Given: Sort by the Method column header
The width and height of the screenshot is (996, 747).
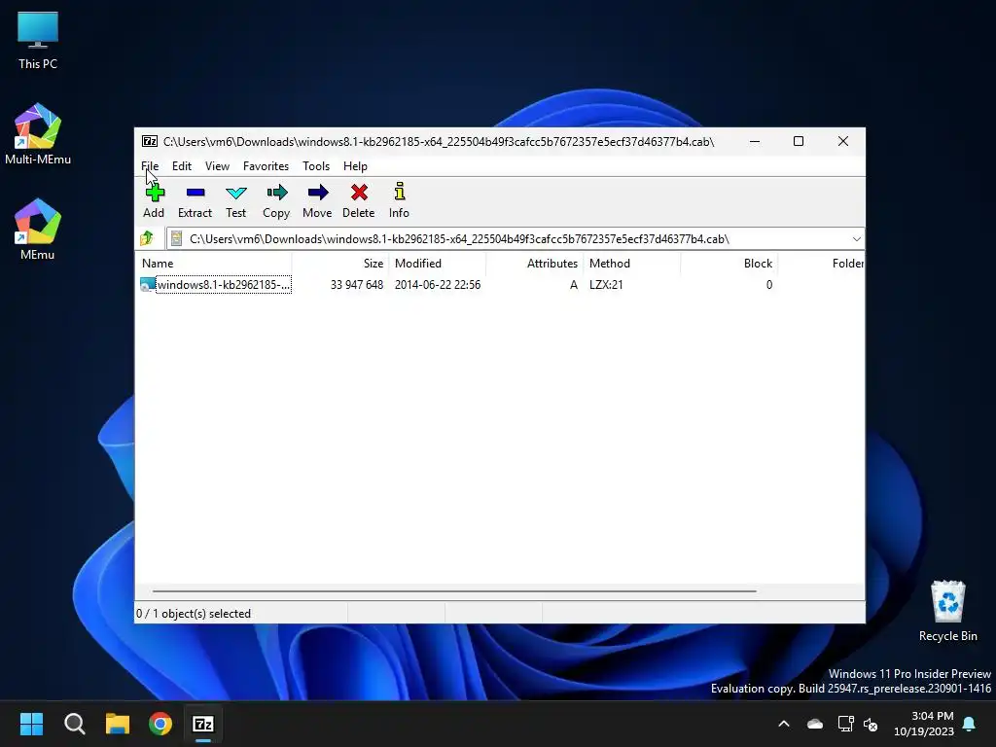Looking at the screenshot, I should [x=632, y=263].
